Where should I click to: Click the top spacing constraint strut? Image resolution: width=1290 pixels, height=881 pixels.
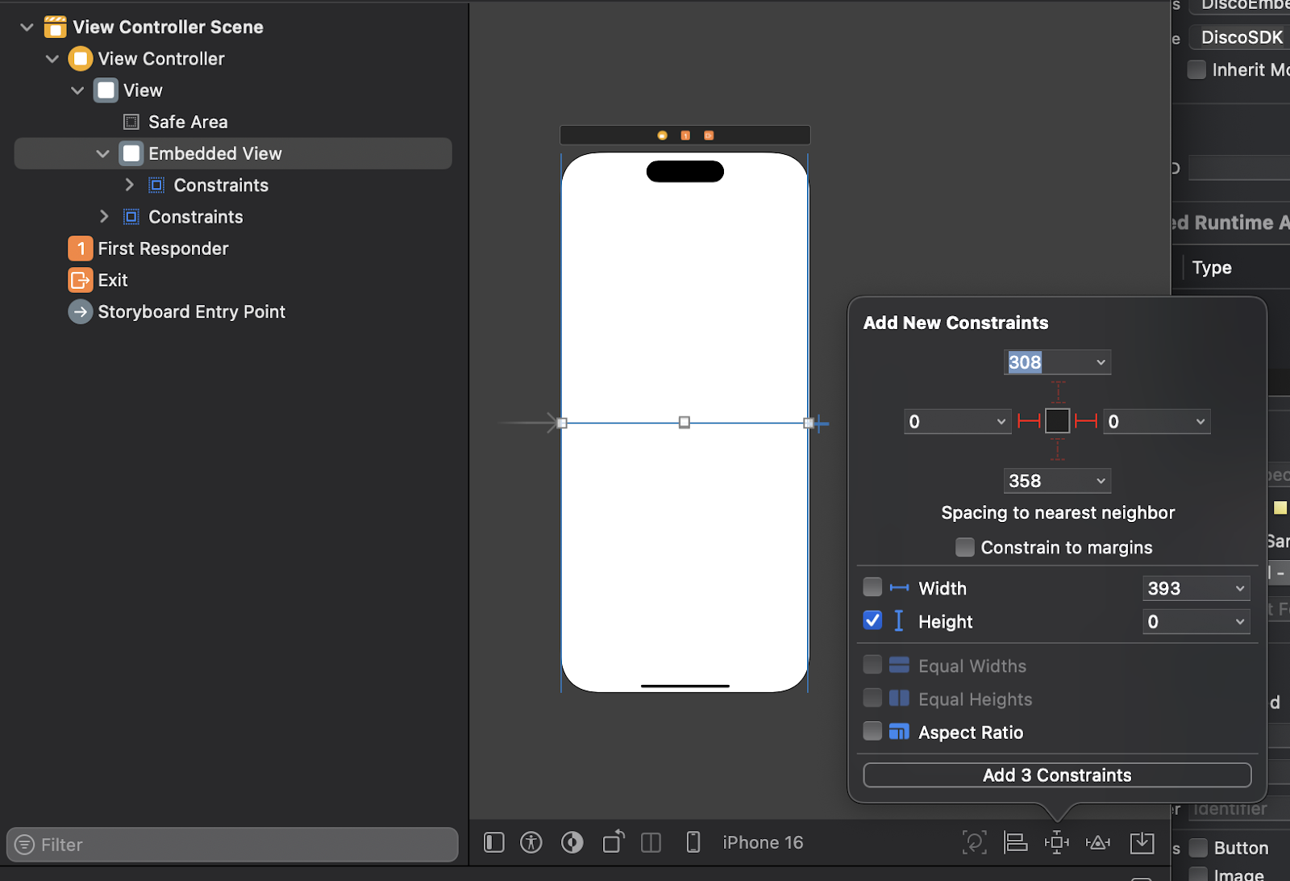[1058, 392]
